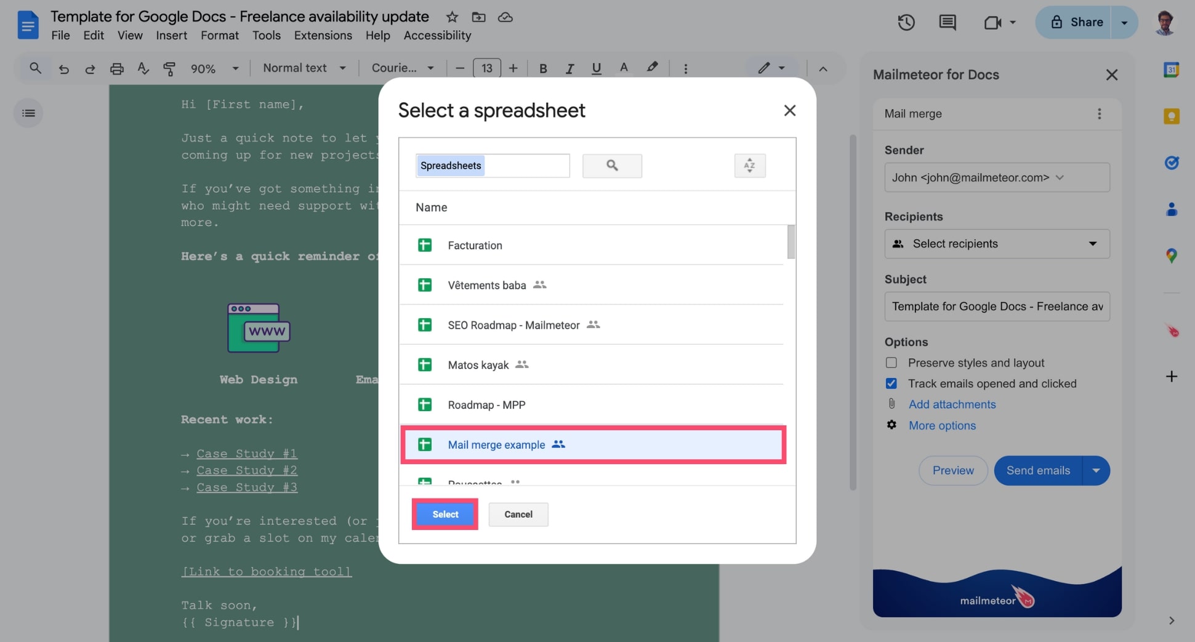Open zoom level dropdown
1195x642 pixels.
(x=214, y=68)
